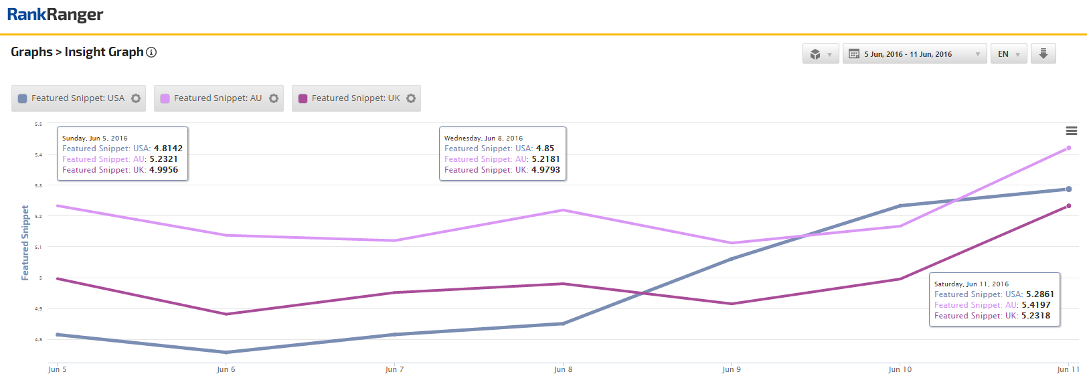Toggle the Featured Snippet: UK series
Image resolution: width=1087 pixels, height=378 pixels.
[x=355, y=98]
